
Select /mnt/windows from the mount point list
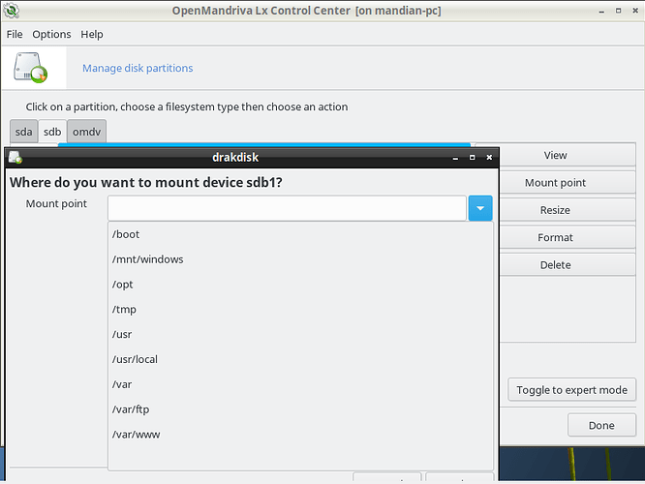(x=300, y=259)
